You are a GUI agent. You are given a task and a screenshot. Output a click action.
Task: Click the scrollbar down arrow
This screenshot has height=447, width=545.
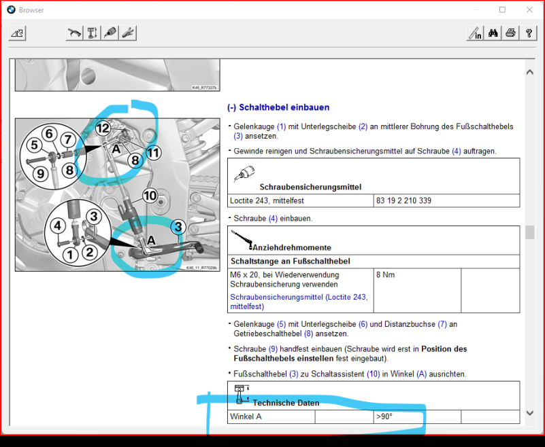(530, 412)
